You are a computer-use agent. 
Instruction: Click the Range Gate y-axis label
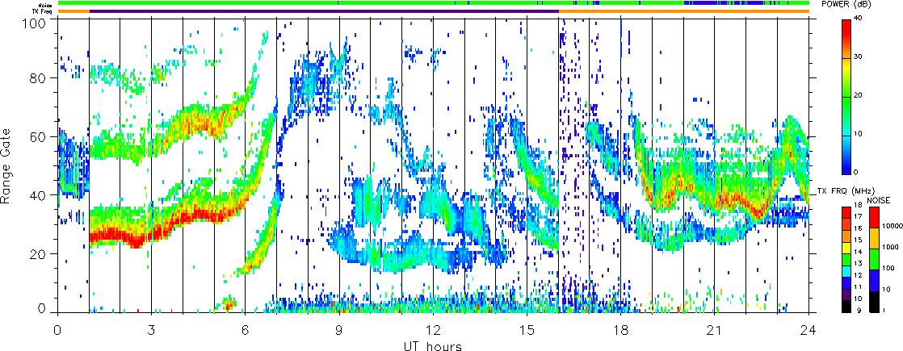[x=7, y=166]
